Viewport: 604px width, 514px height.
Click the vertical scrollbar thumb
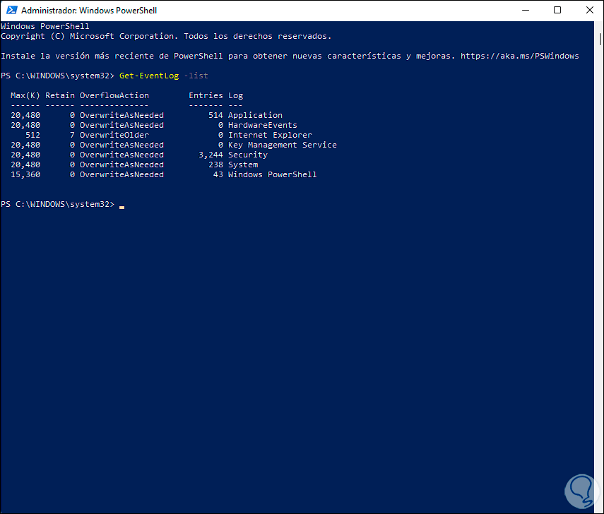click(x=600, y=39)
